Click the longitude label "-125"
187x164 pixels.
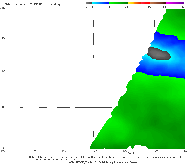point(155,151)
